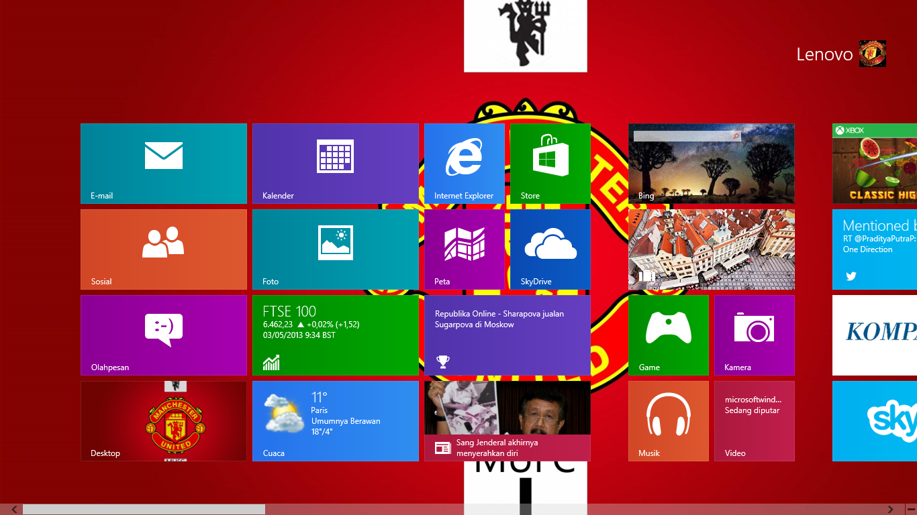The width and height of the screenshot is (917, 515).
Task: Open the Kamera tile
Action: 755,335
